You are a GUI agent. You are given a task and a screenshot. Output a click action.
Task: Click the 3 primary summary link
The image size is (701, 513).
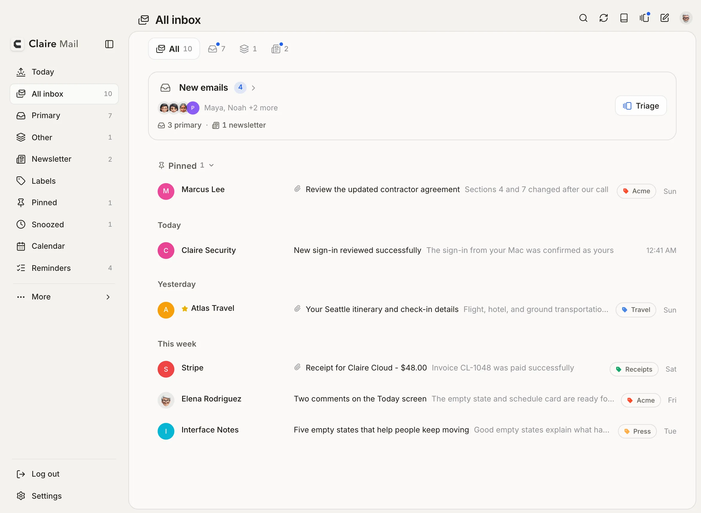click(x=180, y=125)
